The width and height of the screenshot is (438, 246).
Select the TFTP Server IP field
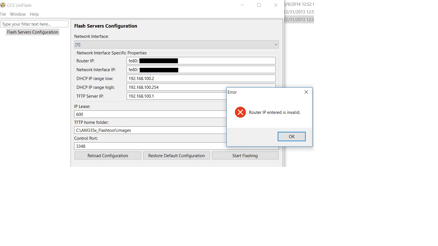(177, 96)
